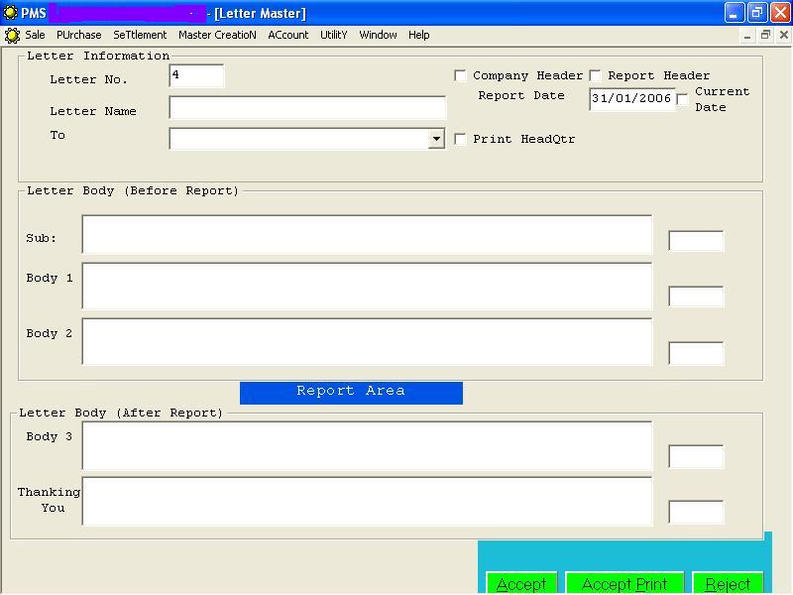Open the UtilitY menu
The width and height of the screenshot is (793, 595).
tap(333, 35)
